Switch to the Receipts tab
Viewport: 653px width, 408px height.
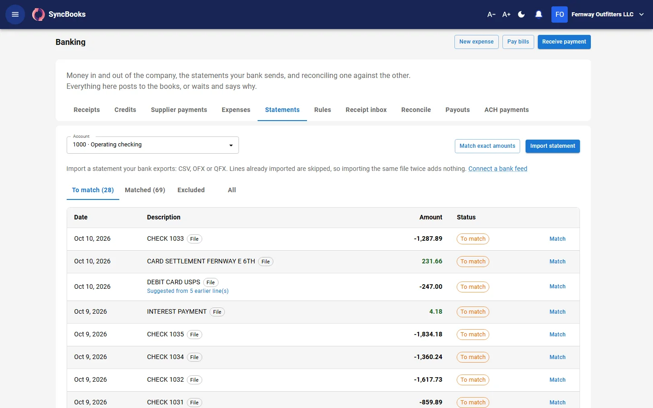coord(87,110)
